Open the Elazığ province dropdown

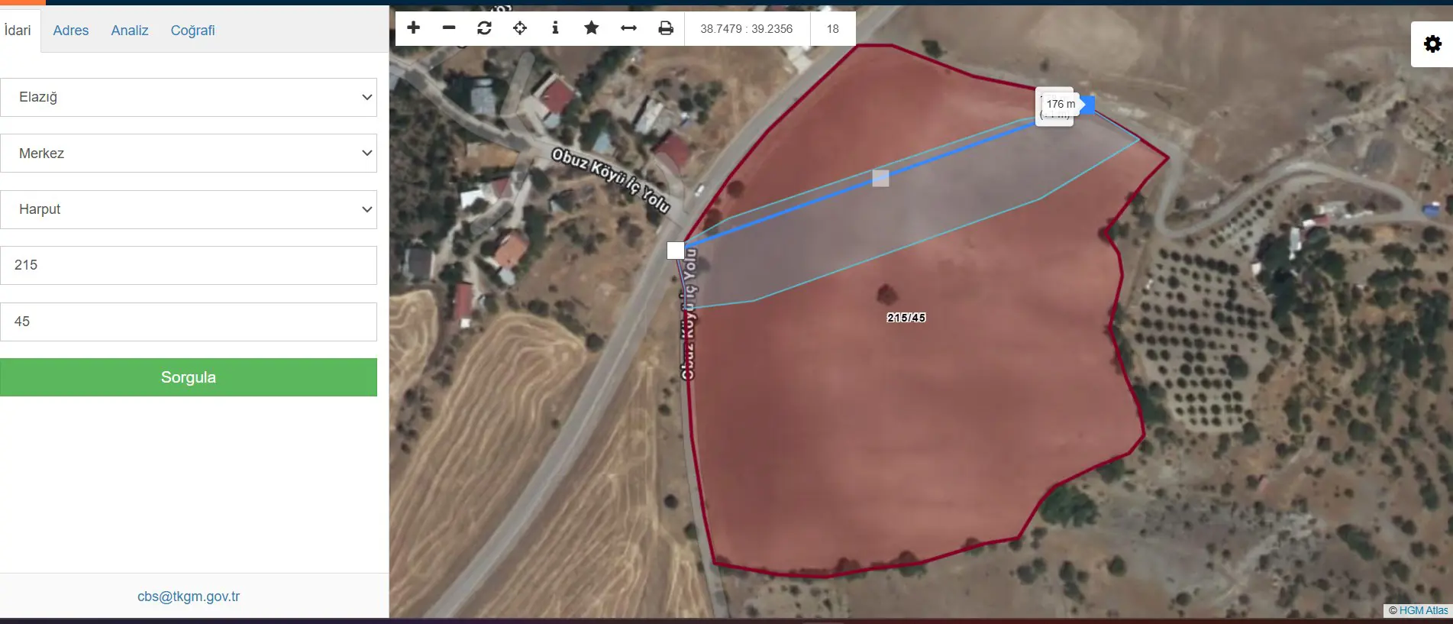point(189,97)
